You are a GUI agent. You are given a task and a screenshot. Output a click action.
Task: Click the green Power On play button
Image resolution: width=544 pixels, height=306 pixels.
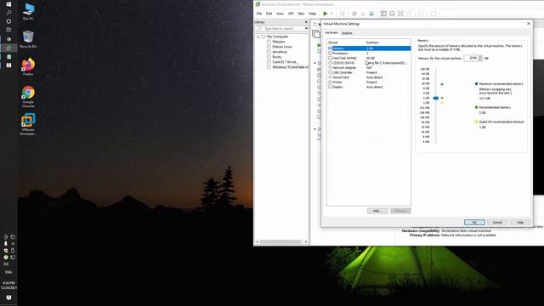pyautogui.click(x=325, y=14)
